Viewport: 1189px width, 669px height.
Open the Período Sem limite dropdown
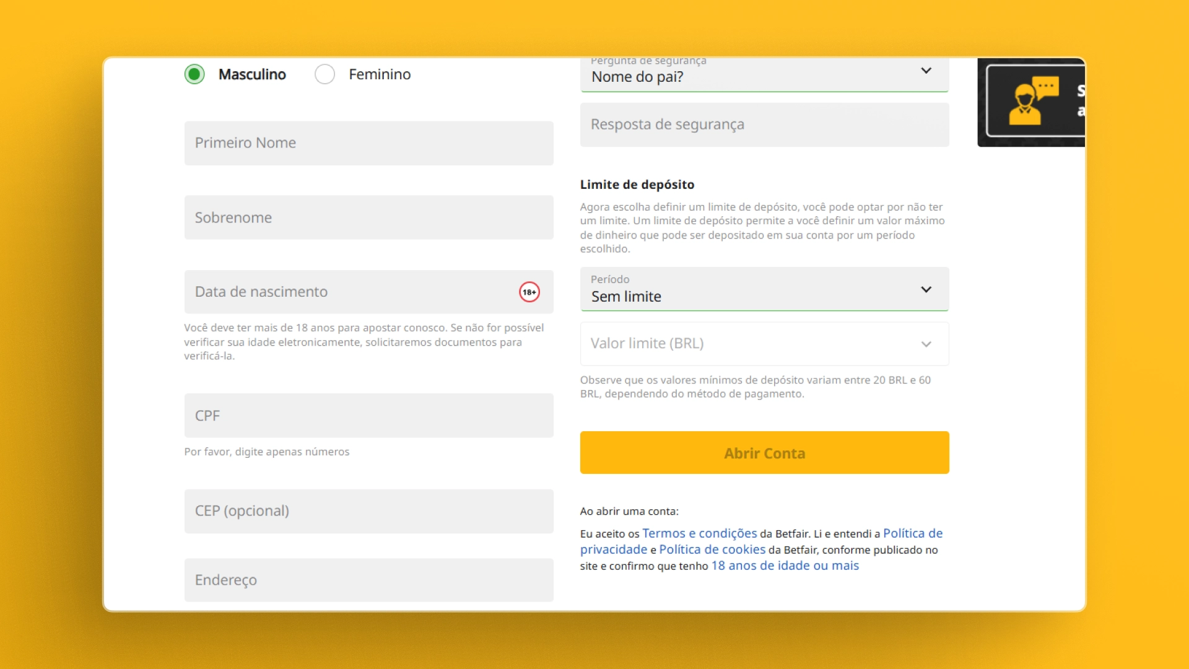click(x=764, y=289)
